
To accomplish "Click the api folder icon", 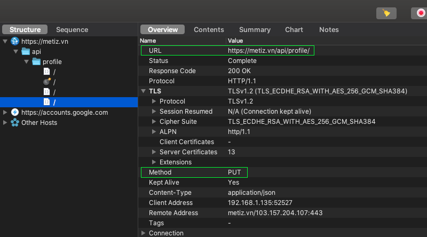I will pos(26,51).
